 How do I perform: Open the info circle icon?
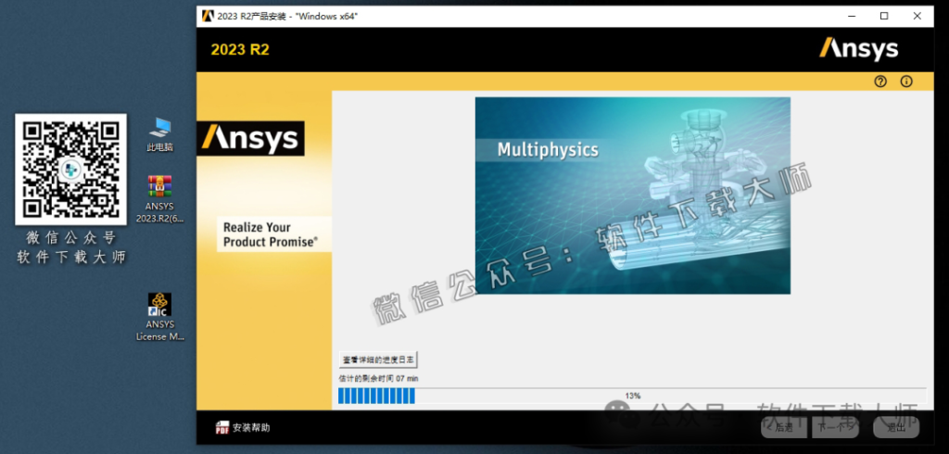point(906,82)
